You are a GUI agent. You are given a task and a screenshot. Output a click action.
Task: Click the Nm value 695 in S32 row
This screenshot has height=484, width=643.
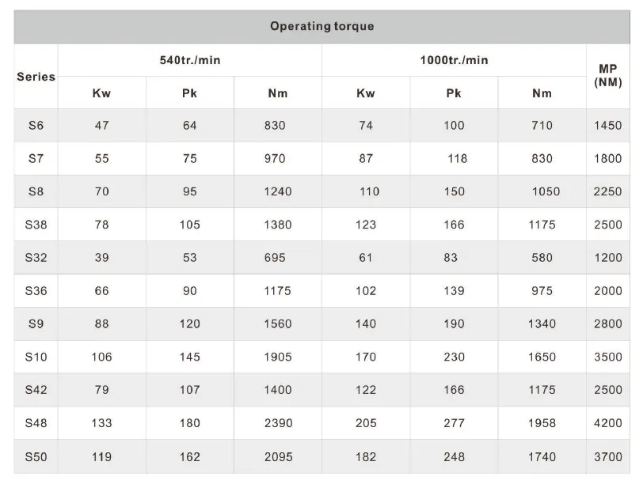(x=275, y=258)
